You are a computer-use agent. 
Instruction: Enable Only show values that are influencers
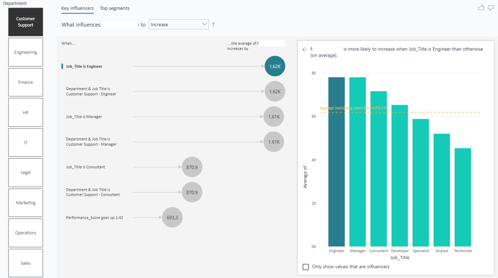click(x=306, y=267)
